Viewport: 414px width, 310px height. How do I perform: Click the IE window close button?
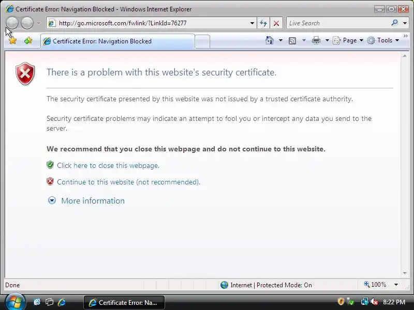coord(404,9)
